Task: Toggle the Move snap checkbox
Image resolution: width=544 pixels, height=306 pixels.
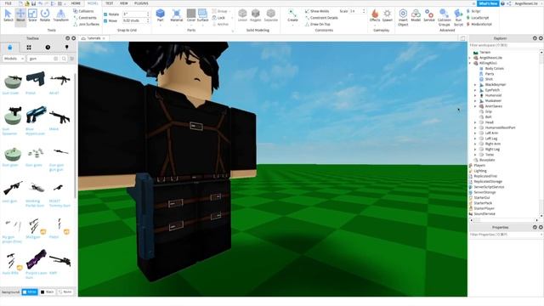Action: (x=105, y=20)
